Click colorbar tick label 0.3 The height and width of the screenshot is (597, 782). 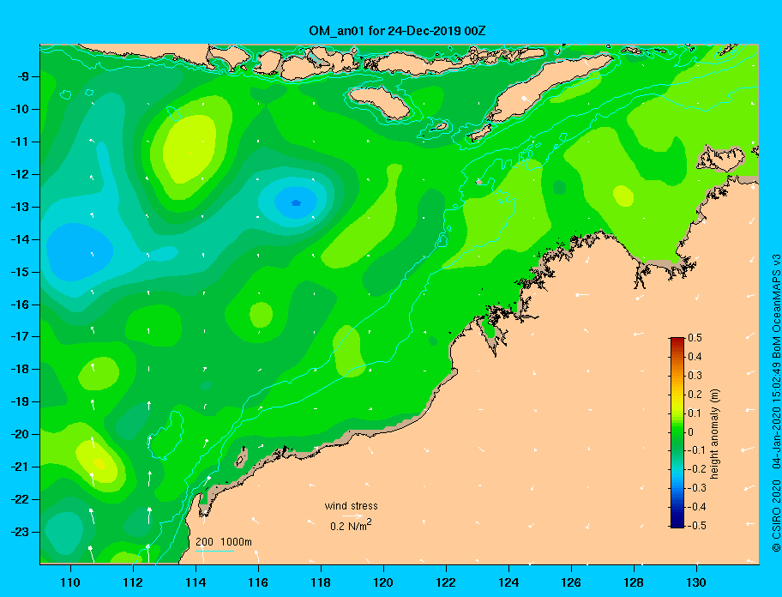[695, 376]
